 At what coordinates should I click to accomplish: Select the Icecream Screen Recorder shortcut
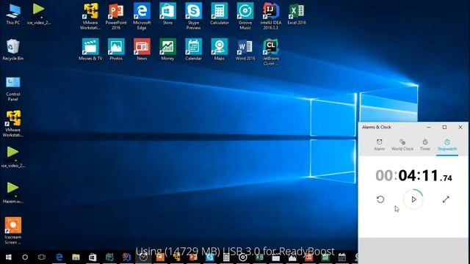point(13,230)
